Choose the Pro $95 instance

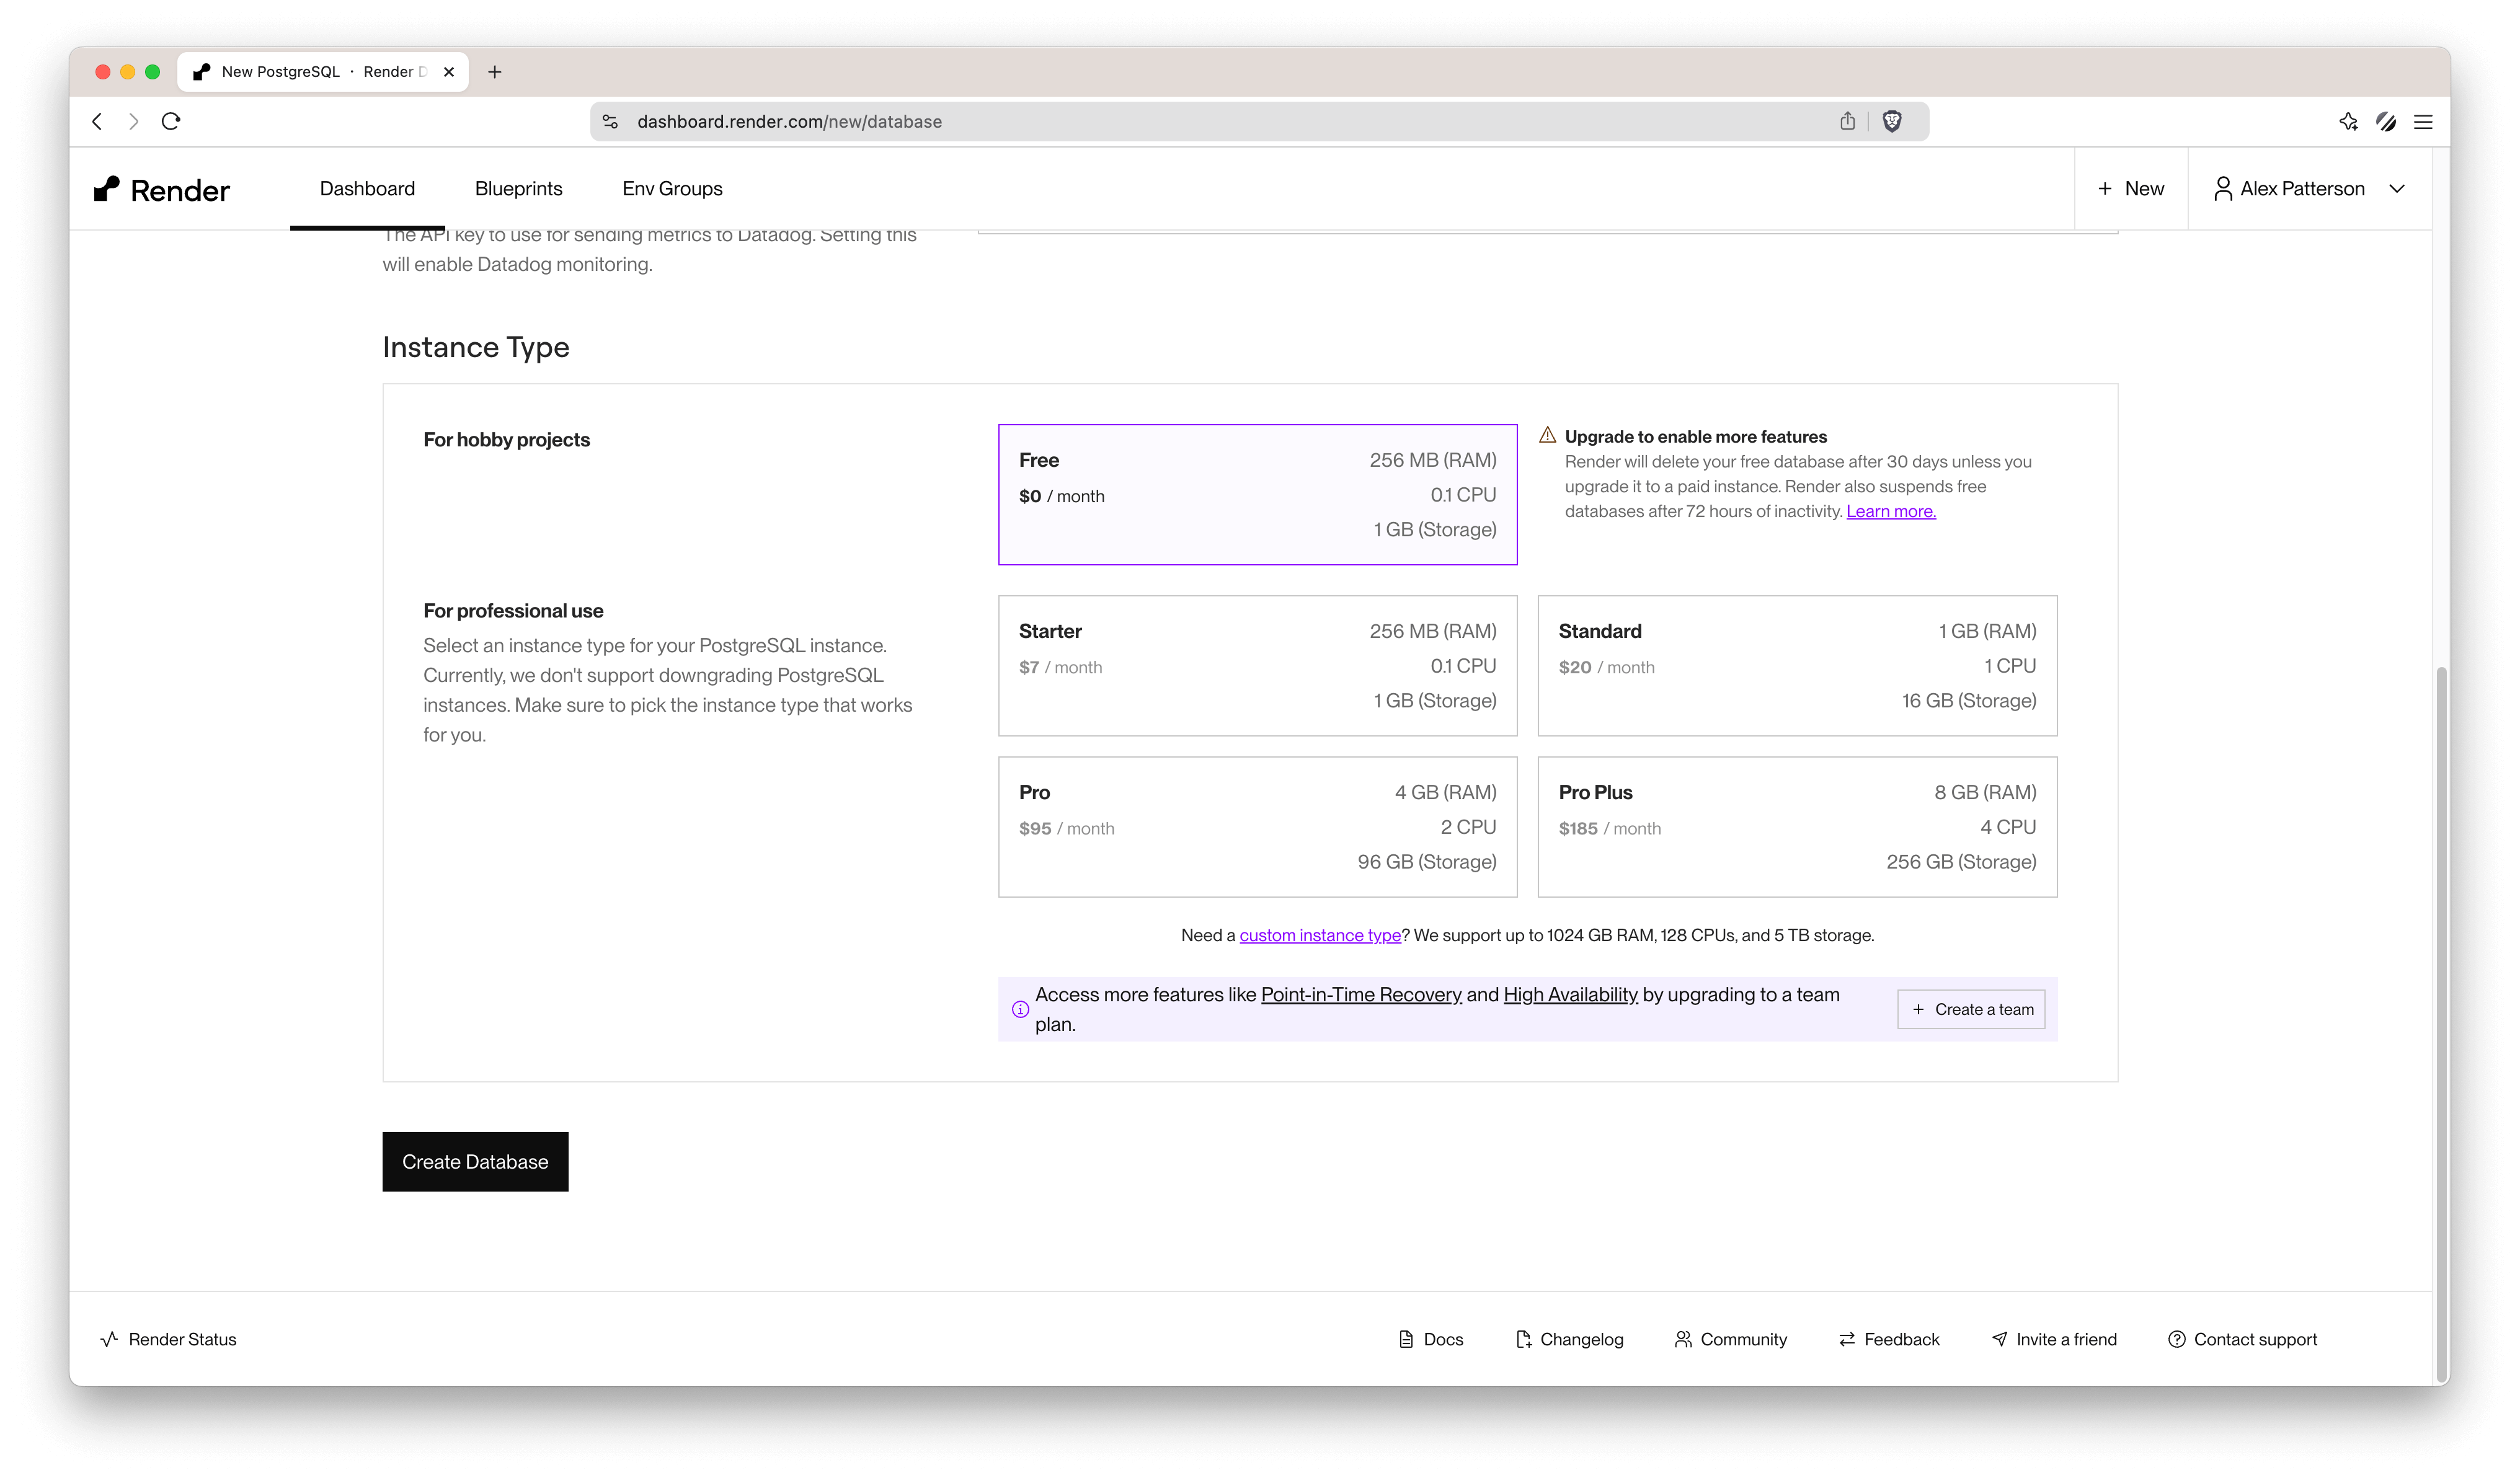click(1257, 827)
